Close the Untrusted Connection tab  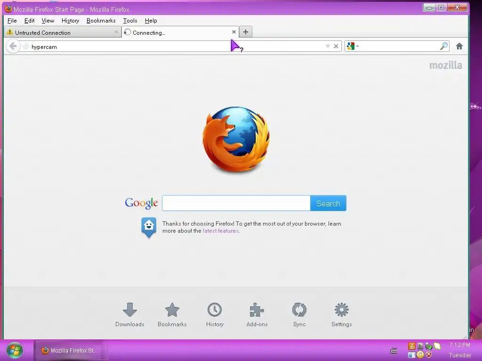116,32
